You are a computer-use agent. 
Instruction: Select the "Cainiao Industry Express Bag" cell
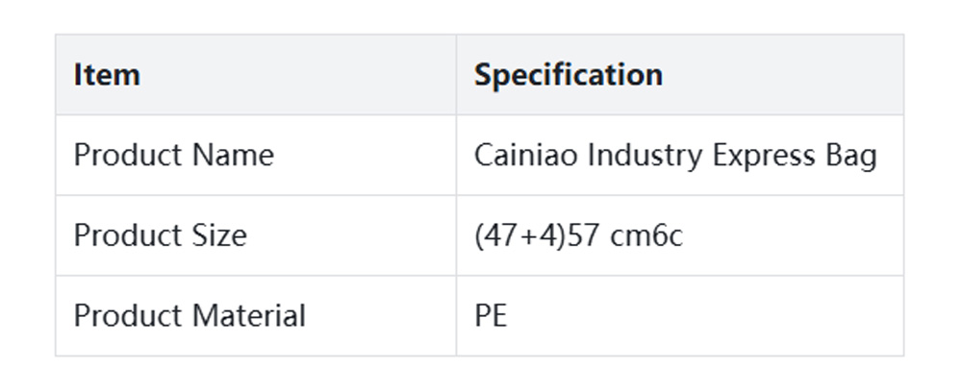pyautogui.click(x=675, y=156)
